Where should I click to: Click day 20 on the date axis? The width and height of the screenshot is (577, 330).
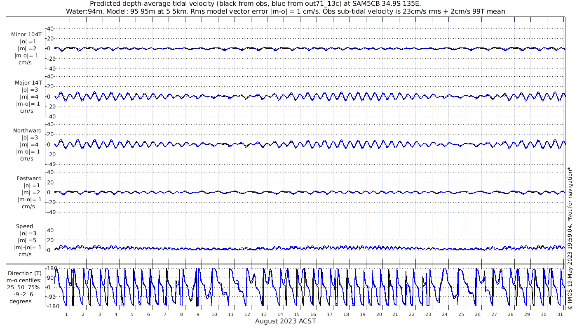(x=379, y=314)
